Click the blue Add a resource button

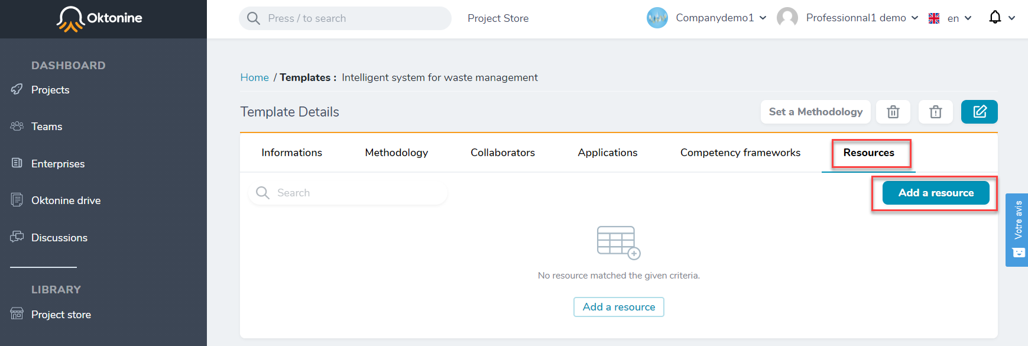935,193
